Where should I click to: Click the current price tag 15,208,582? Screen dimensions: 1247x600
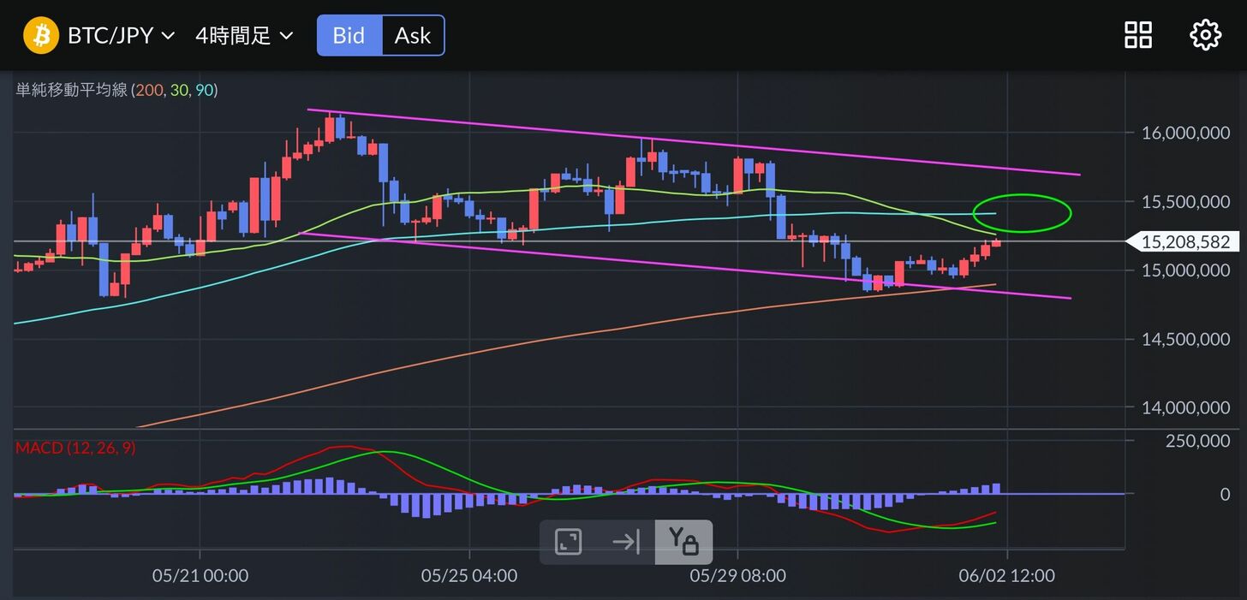coord(1184,242)
